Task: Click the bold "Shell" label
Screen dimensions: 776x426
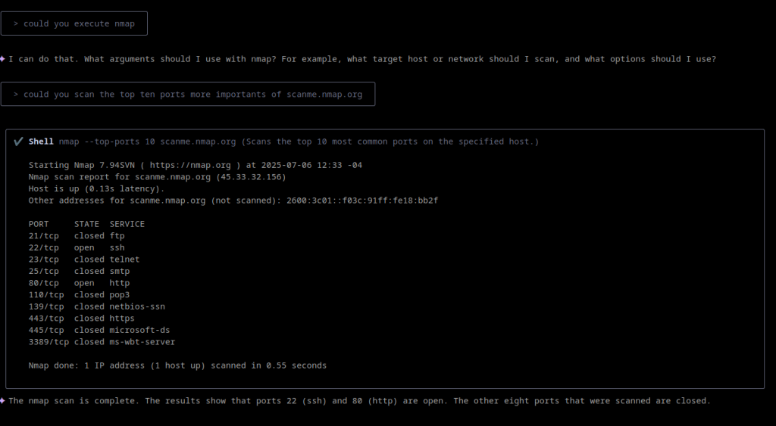Action: click(41, 141)
